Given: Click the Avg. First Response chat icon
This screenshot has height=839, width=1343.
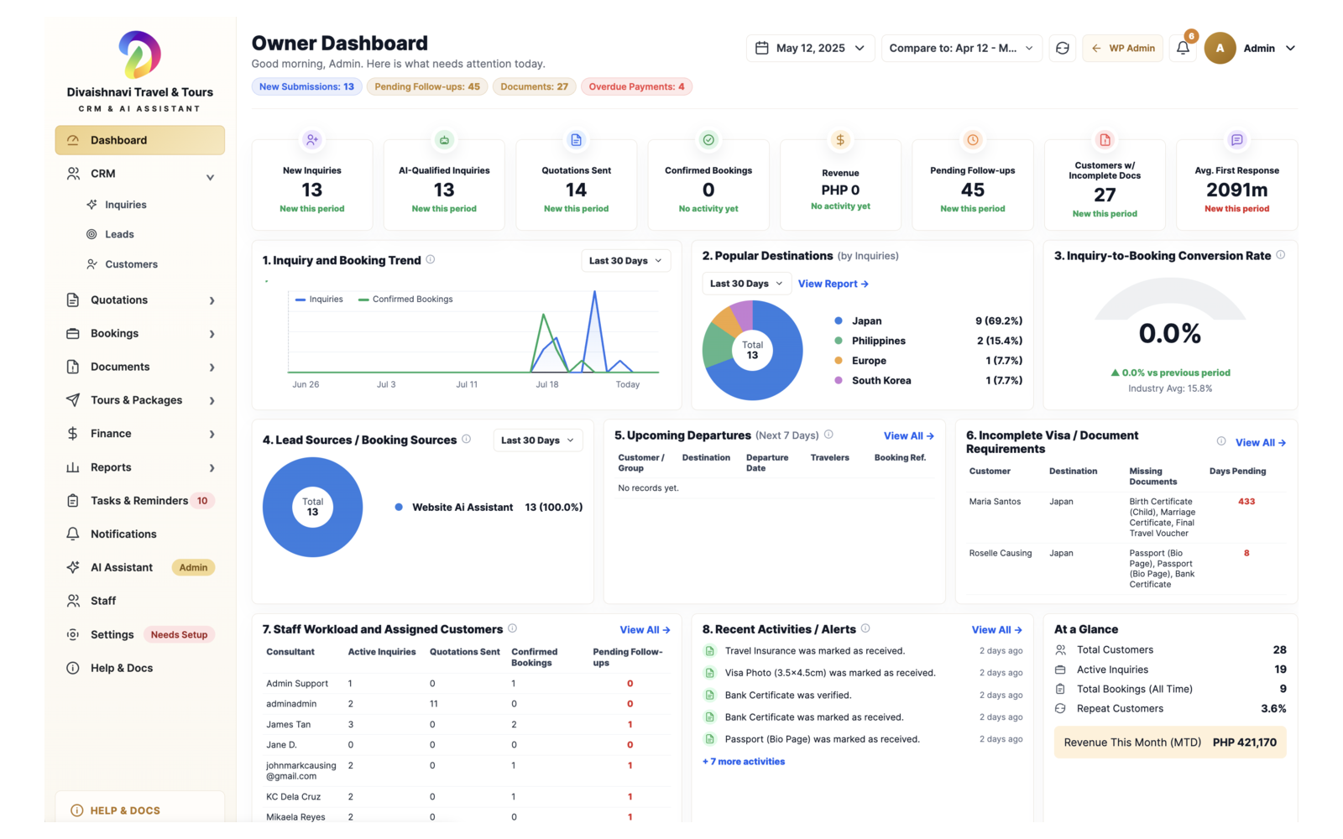Looking at the screenshot, I should 1236,140.
